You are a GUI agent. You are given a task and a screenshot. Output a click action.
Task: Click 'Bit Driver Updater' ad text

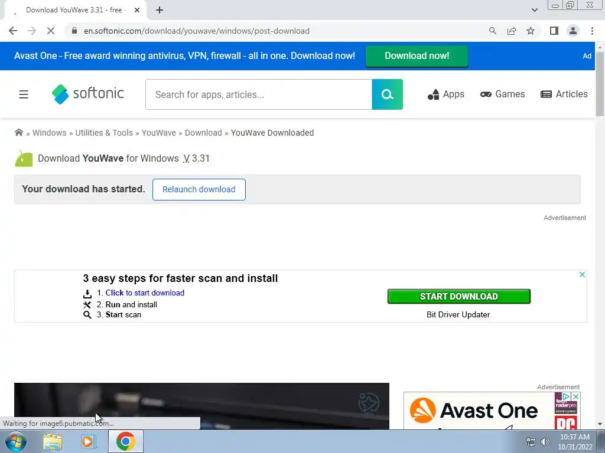tap(458, 315)
